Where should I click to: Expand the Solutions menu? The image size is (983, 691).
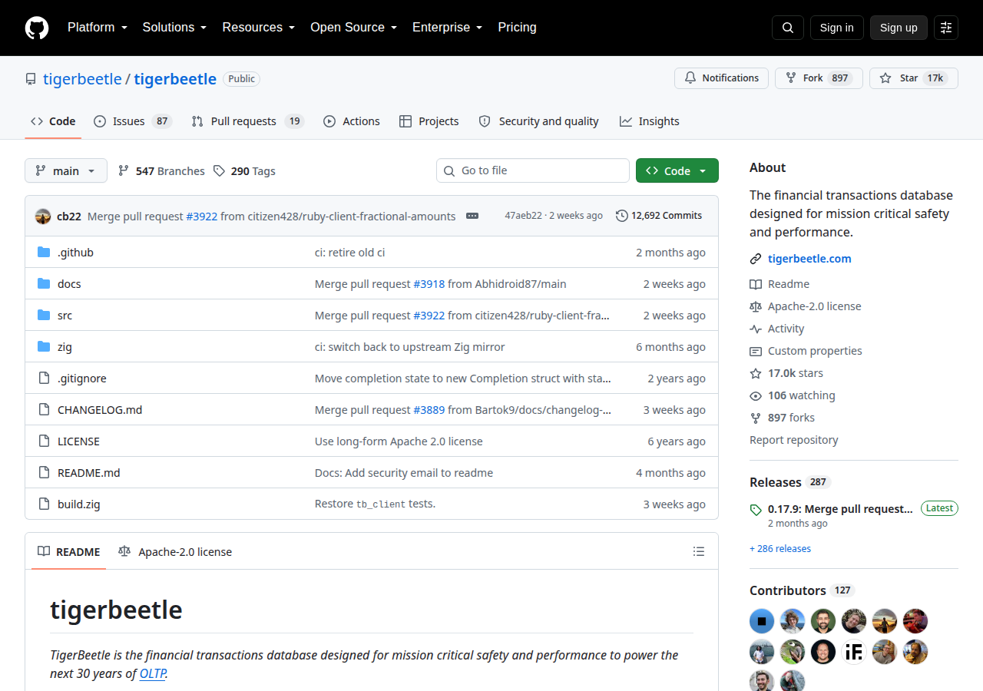point(175,28)
